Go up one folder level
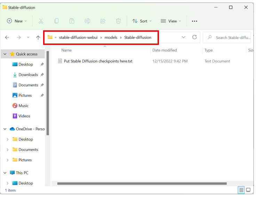The image size is (257, 197). pos(38,38)
